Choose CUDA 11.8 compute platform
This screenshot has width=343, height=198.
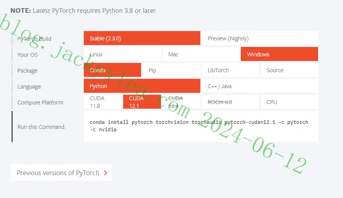pos(103,102)
